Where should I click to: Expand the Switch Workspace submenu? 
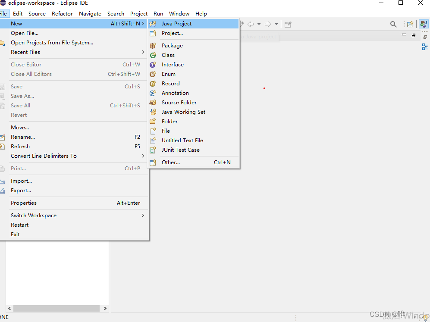point(74,216)
